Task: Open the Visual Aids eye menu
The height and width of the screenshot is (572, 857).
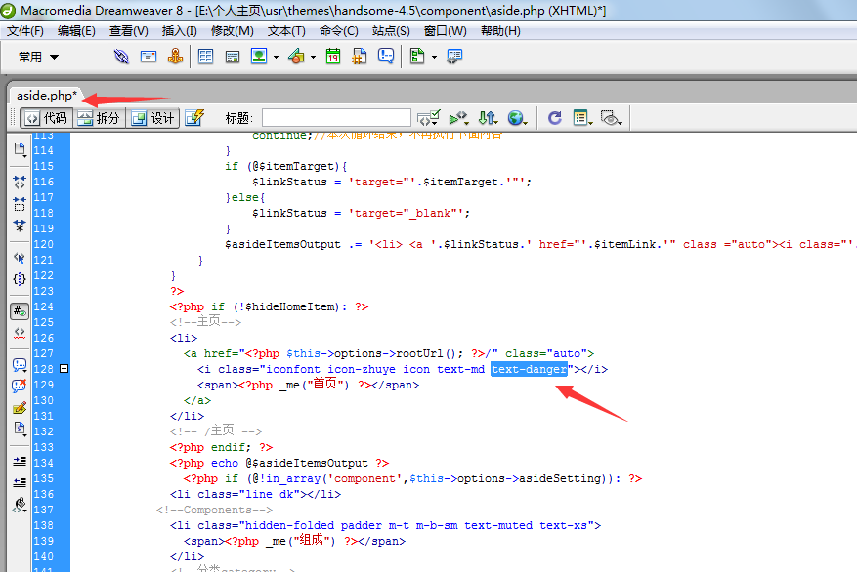Action: pyautogui.click(x=611, y=118)
